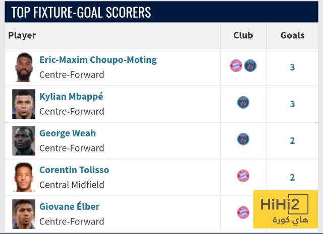Select George Weah name link
This screenshot has width=323, height=234.
point(68,133)
